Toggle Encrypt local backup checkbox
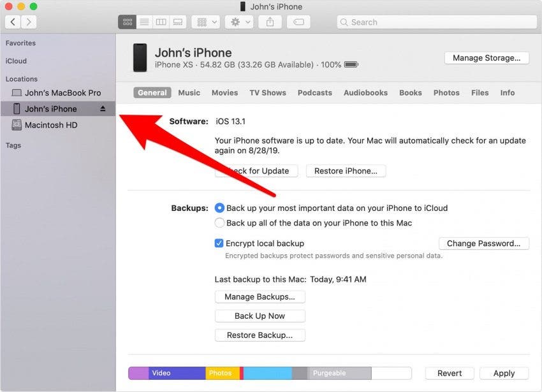Viewport: 542px width, 392px height. 219,243
